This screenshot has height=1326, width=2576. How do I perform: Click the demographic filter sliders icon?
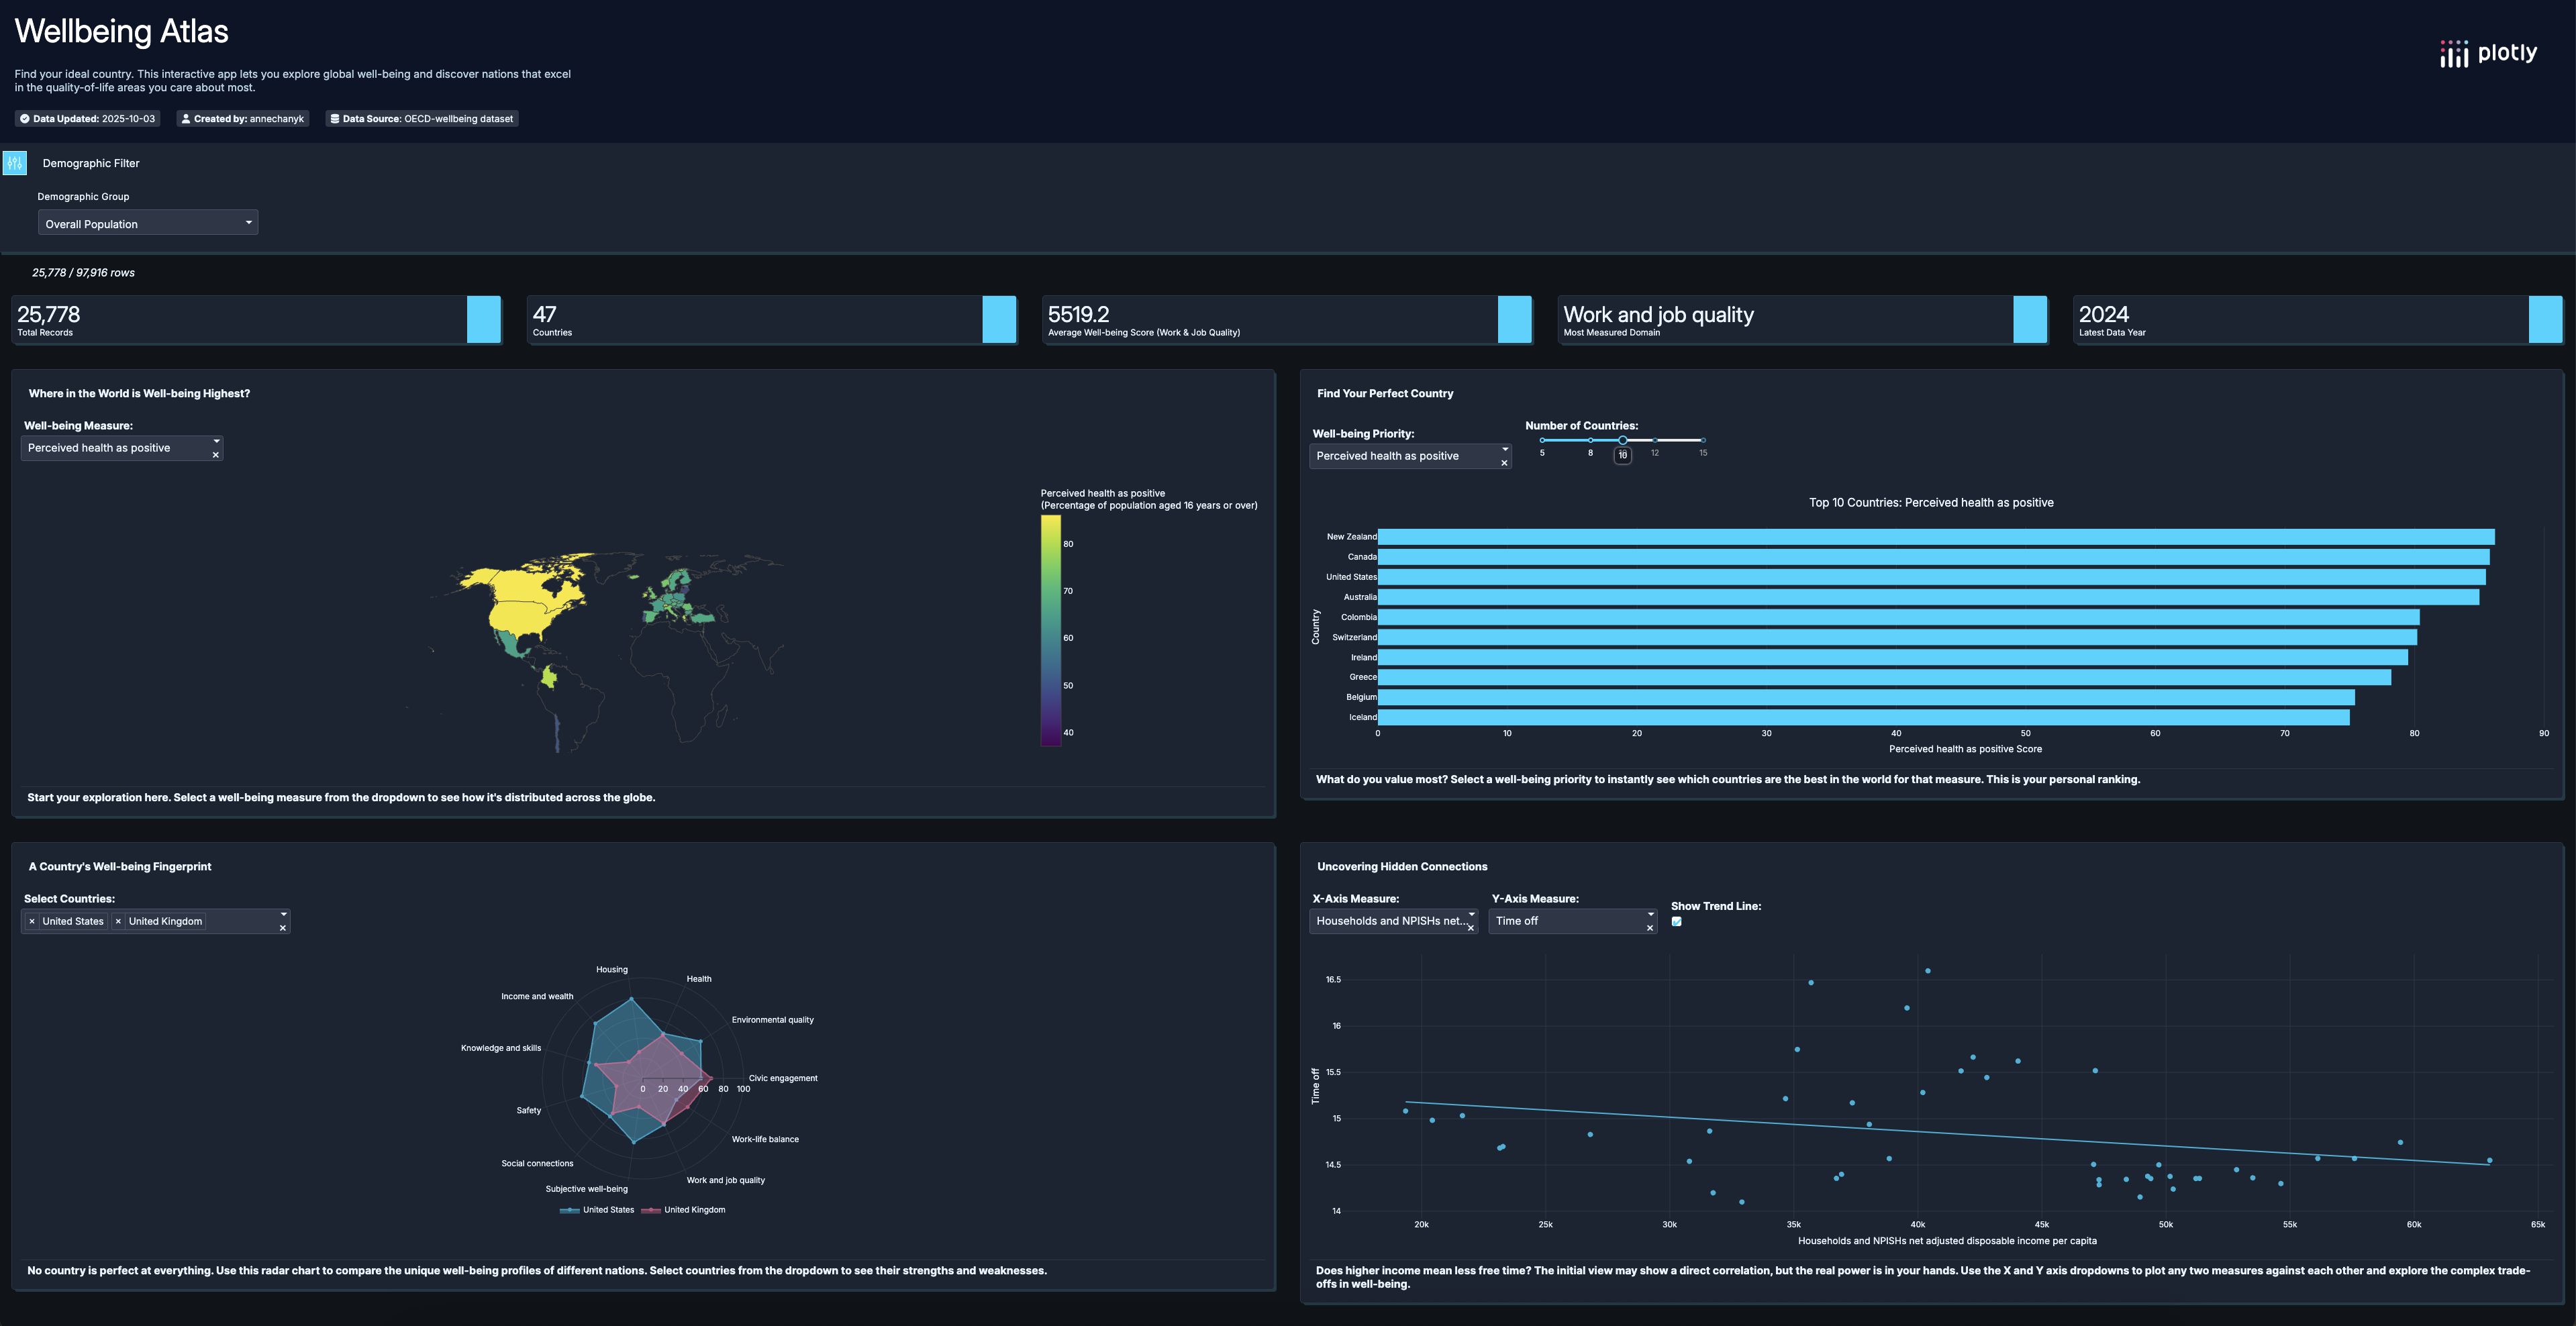pos(15,163)
